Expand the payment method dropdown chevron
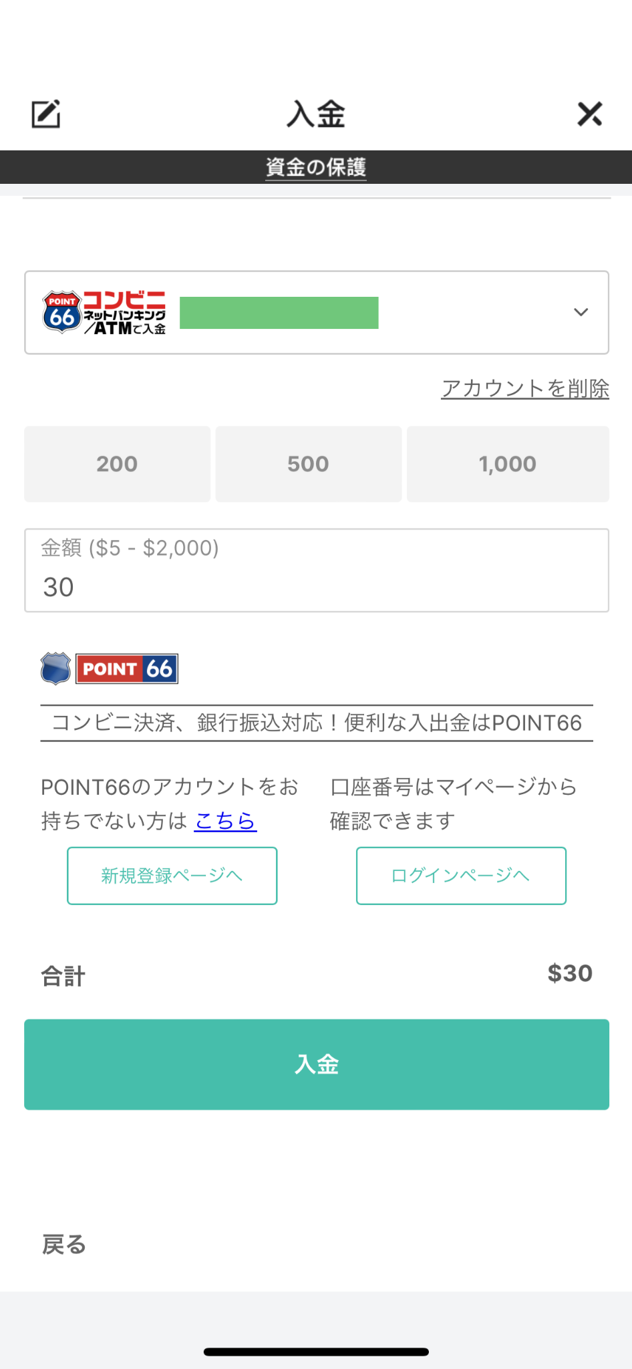Viewport: 632px width, 1369px height. (581, 312)
